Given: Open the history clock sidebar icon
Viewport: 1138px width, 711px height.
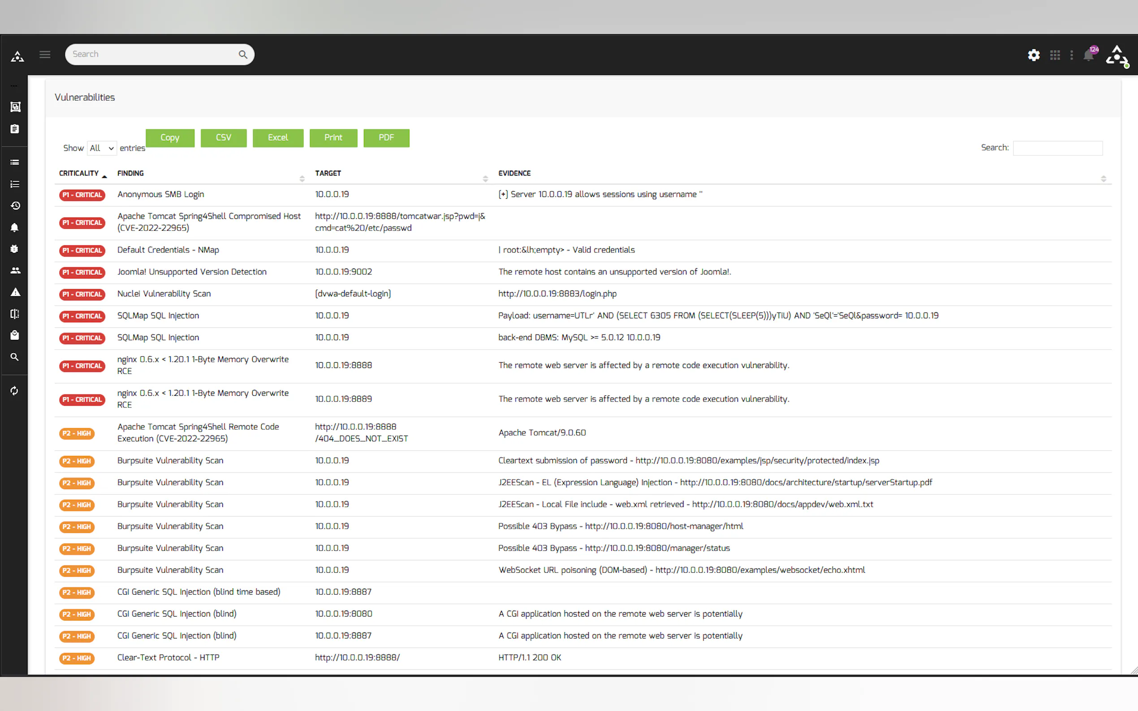Looking at the screenshot, I should (x=15, y=206).
